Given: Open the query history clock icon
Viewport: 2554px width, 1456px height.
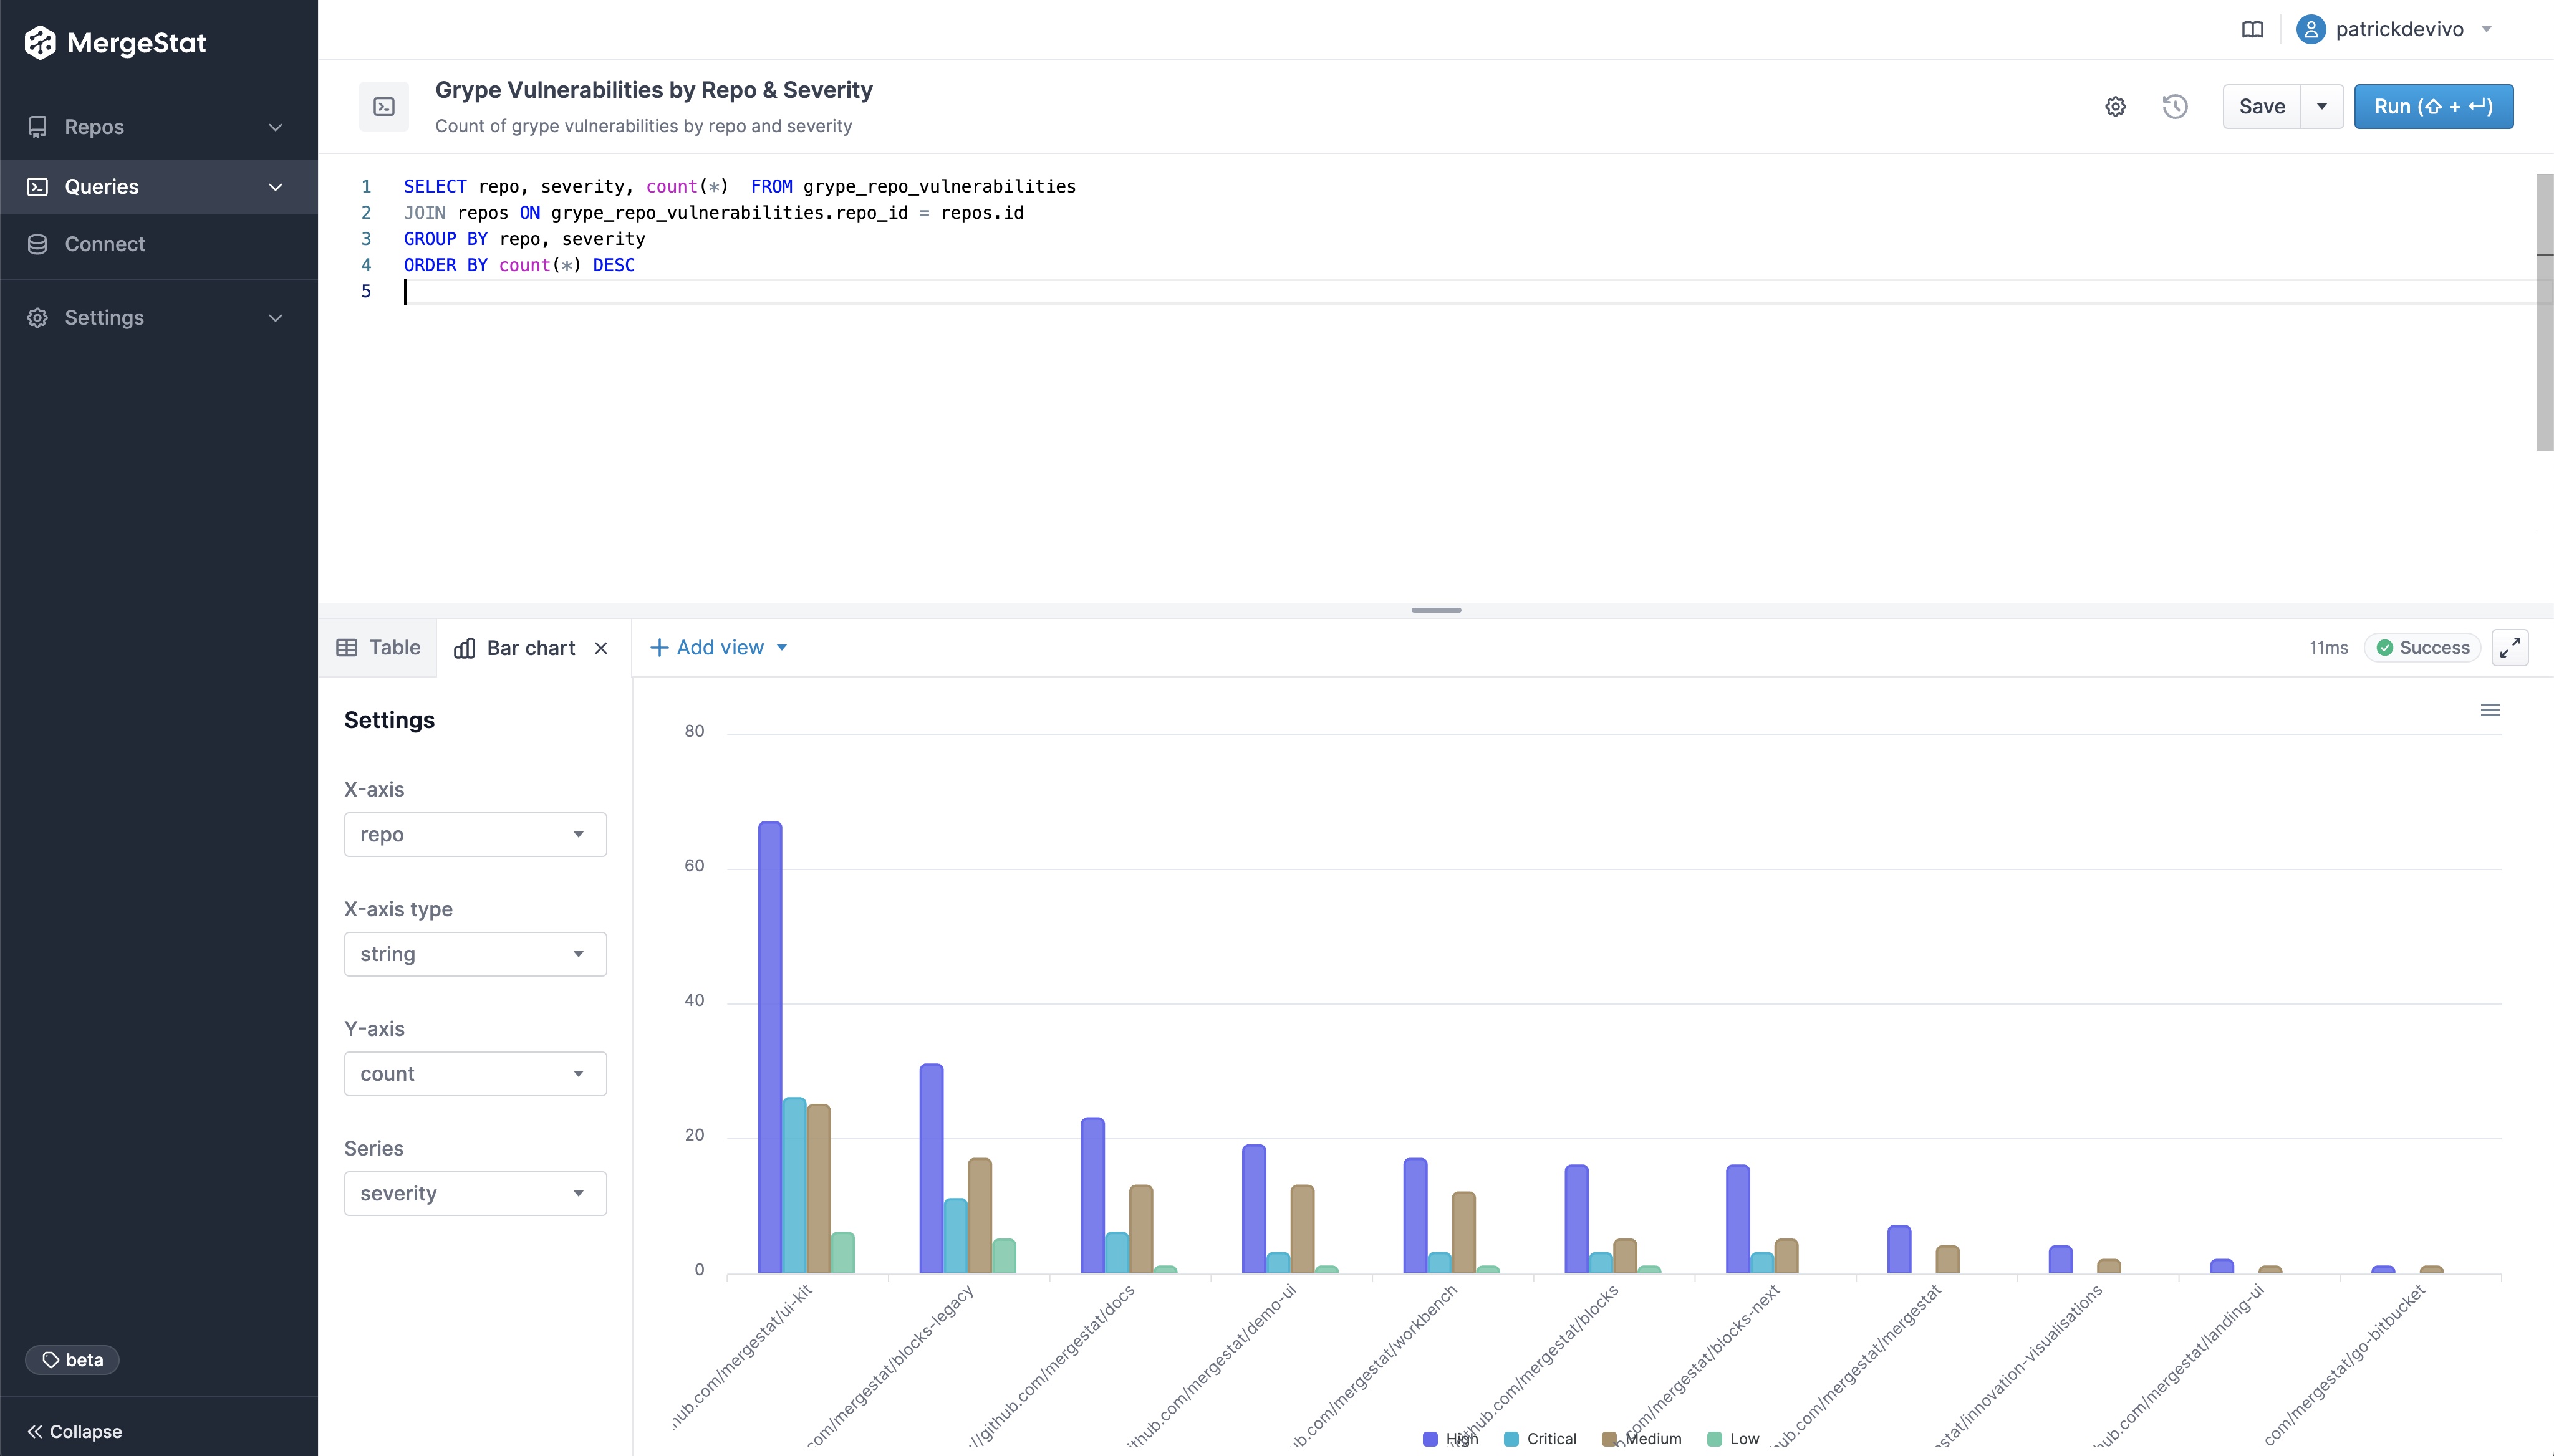Looking at the screenshot, I should [2175, 107].
